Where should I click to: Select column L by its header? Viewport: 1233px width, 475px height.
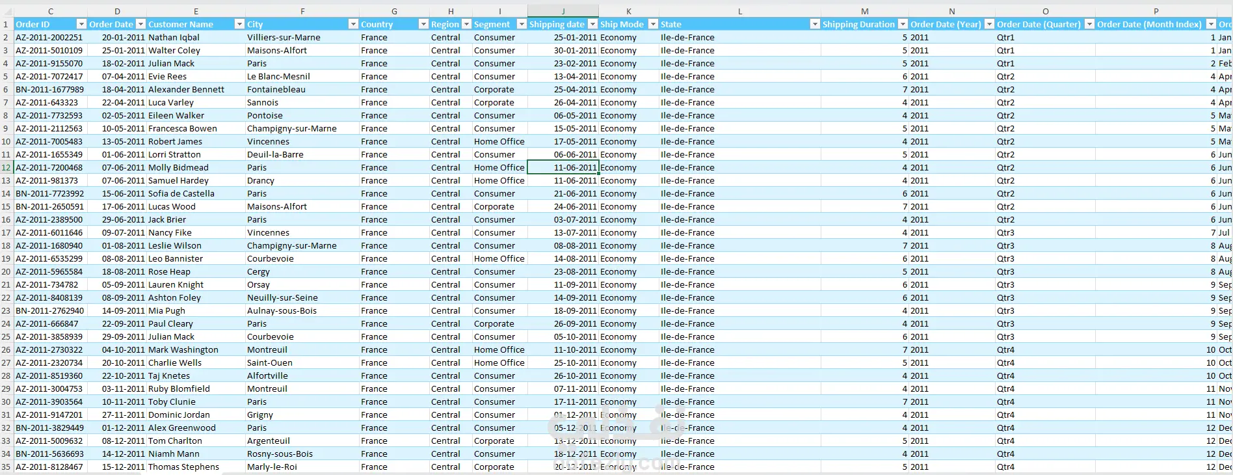740,11
